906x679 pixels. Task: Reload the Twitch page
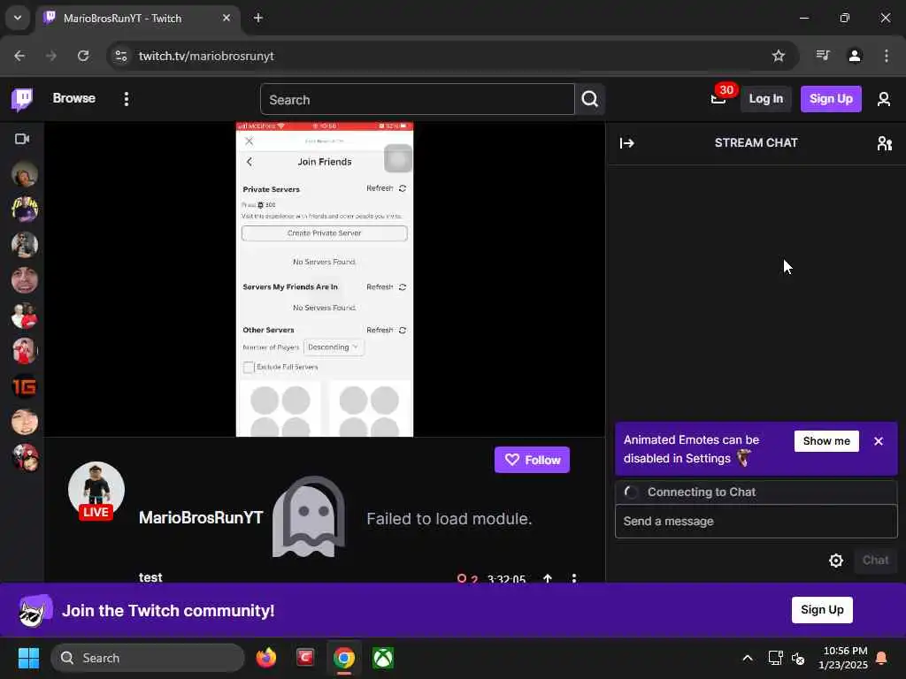83,56
